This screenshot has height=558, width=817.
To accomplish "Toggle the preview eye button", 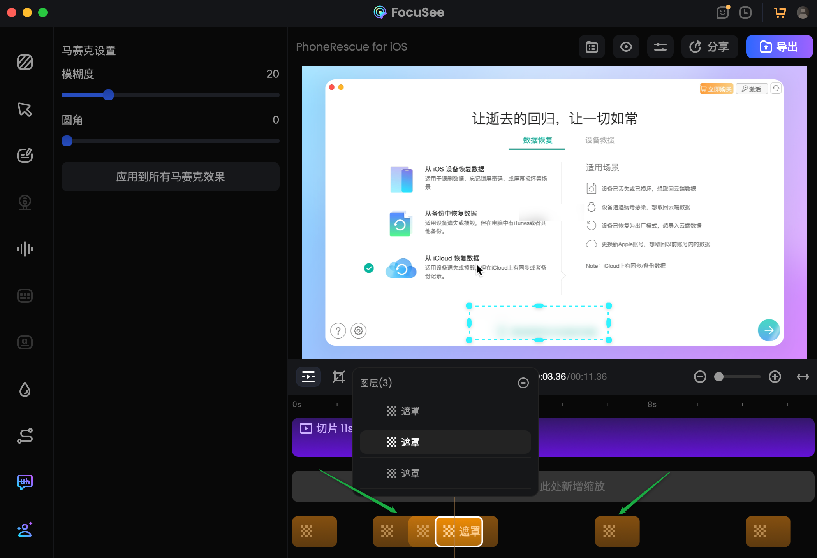I will coord(626,47).
